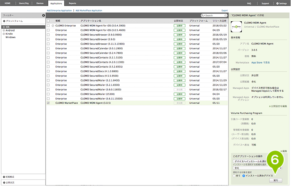Open the Devices tab
Viewport: 291px width, 187px height.
tap(40, 3)
